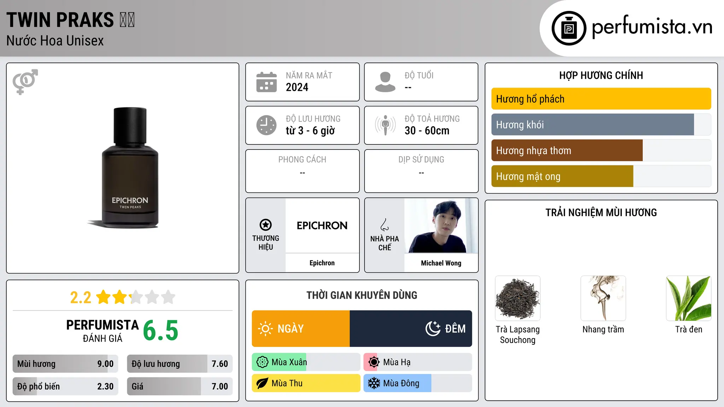Click the leaf icon for Mùa Thu
Screen dimensions: 724x407
pyautogui.click(x=262, y=383)
